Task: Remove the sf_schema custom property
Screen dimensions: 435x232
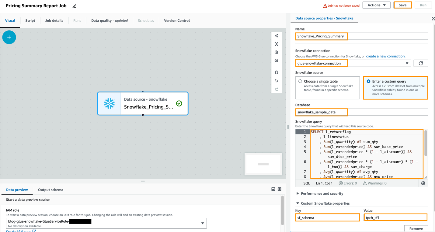Action: [416, 229]
